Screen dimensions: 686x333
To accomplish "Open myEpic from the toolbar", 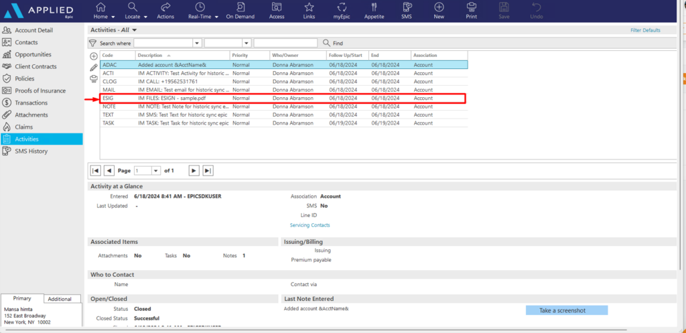I will pyautogui.click(x=342, y=11).
